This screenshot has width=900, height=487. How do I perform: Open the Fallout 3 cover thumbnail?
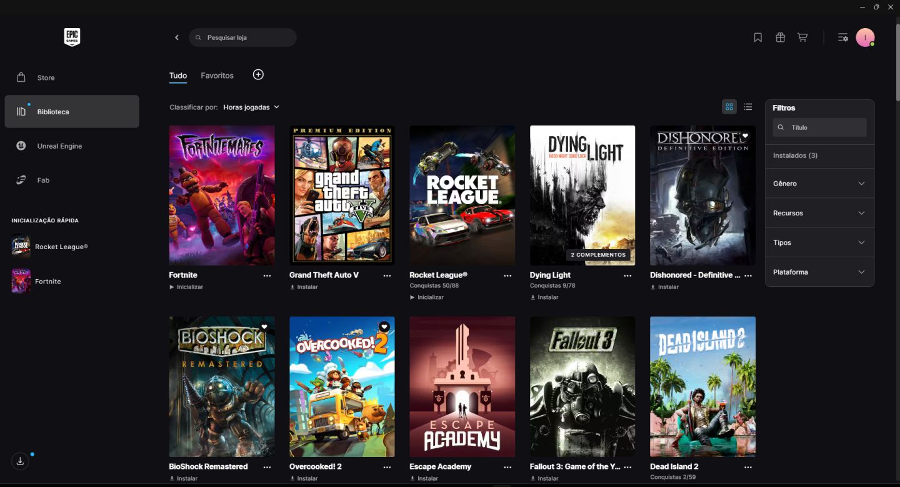pyautogui.click(x=582, y=386)
